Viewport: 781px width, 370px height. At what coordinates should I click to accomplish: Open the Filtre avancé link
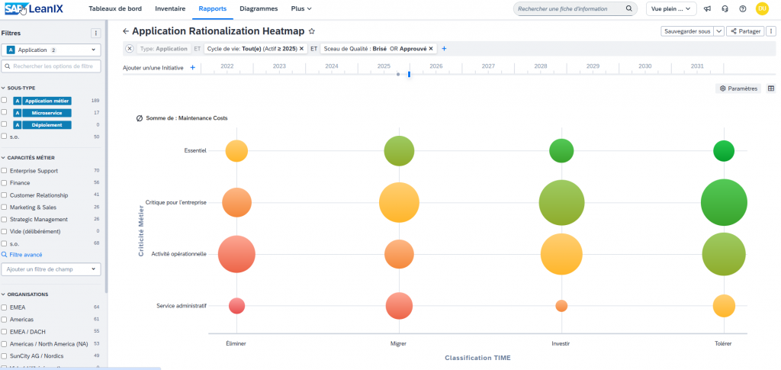25,255
